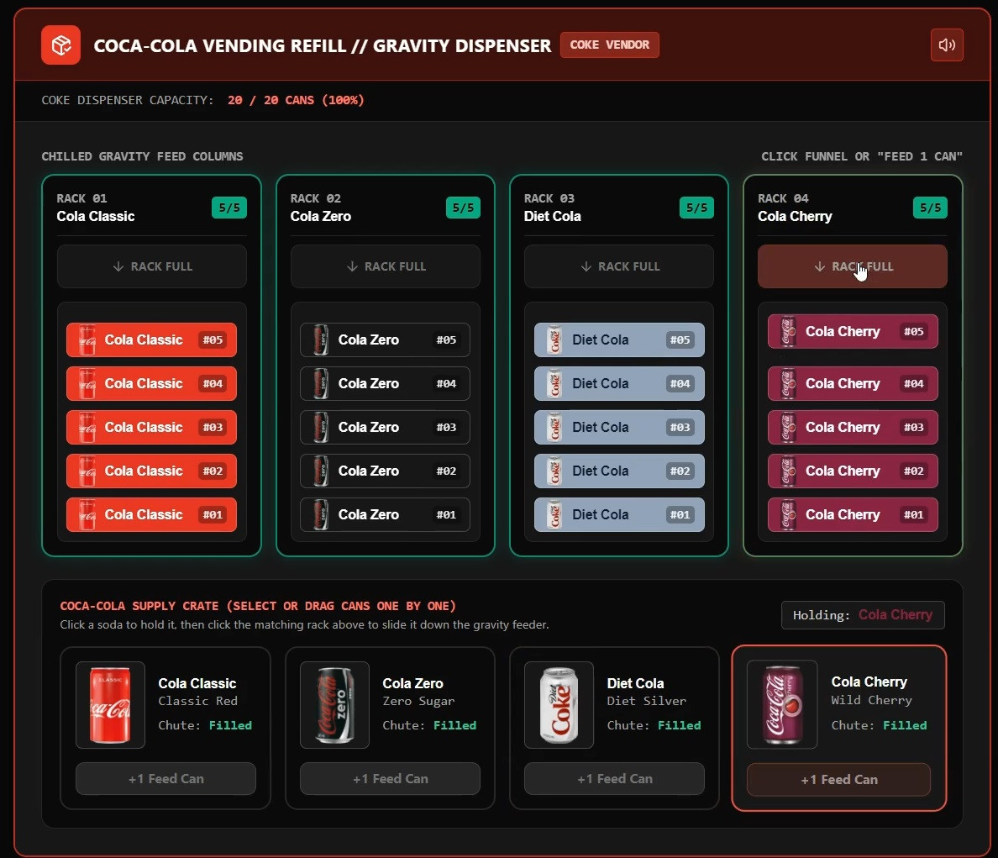Click the Classic Red subtitle text
The width and height of the screenshot is (998, 858).
pyautogui.click(x=198, y=701)
